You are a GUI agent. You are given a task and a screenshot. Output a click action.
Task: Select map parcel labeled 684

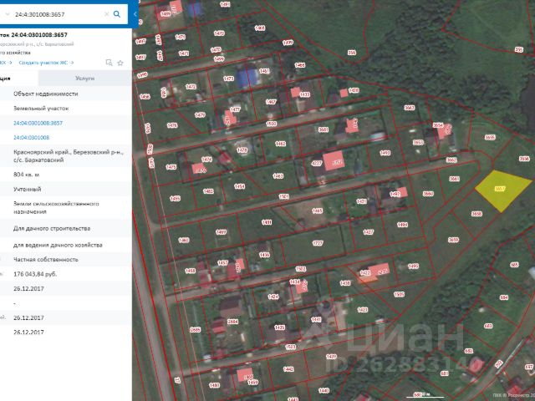pos(504,297)
